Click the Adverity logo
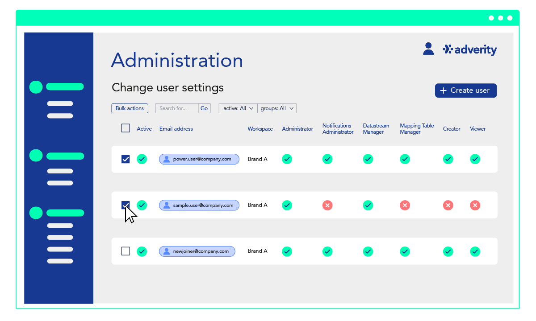This screenshot has height=321, width=536. click(x=470, y=49)
